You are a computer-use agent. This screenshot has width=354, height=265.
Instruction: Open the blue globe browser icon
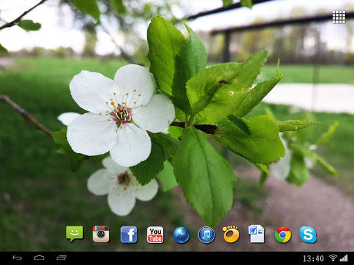[x=182, y=235]
